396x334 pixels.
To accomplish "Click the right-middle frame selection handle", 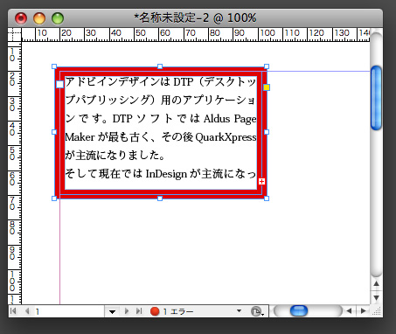I will [267, 132].
